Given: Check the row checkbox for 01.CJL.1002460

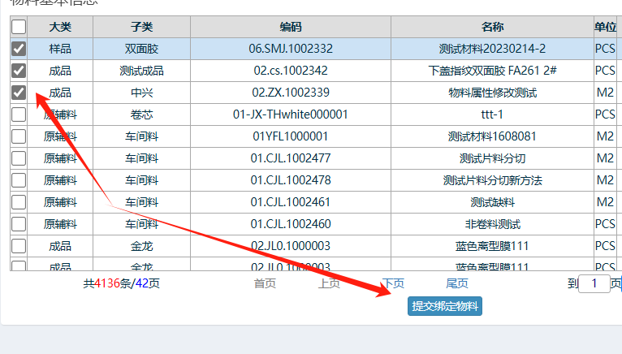Looking at the screenshot, I should click(x=19, y=223).
